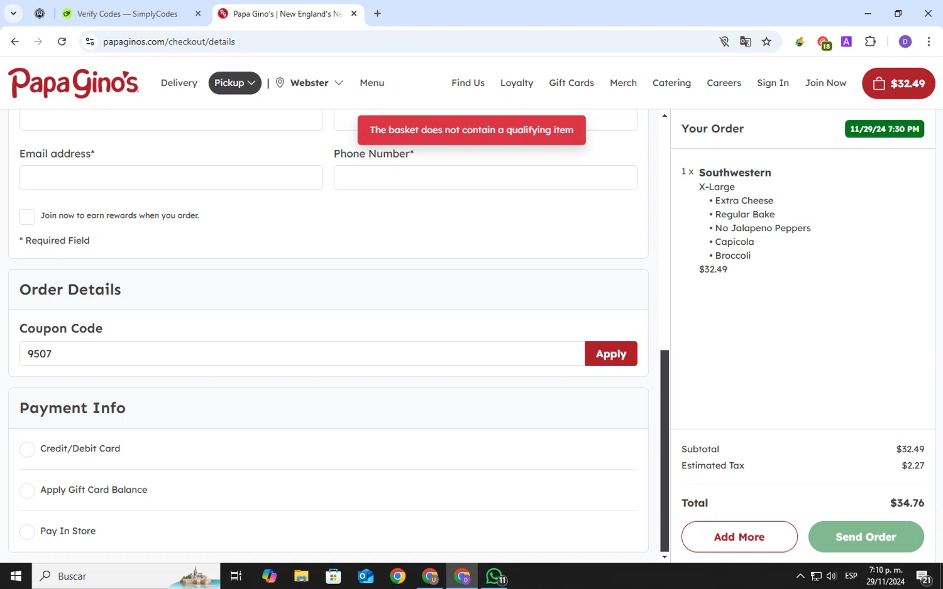Open WhatsApp from the taskbar
Screen dimensions: 943x589
coord(495,576)
